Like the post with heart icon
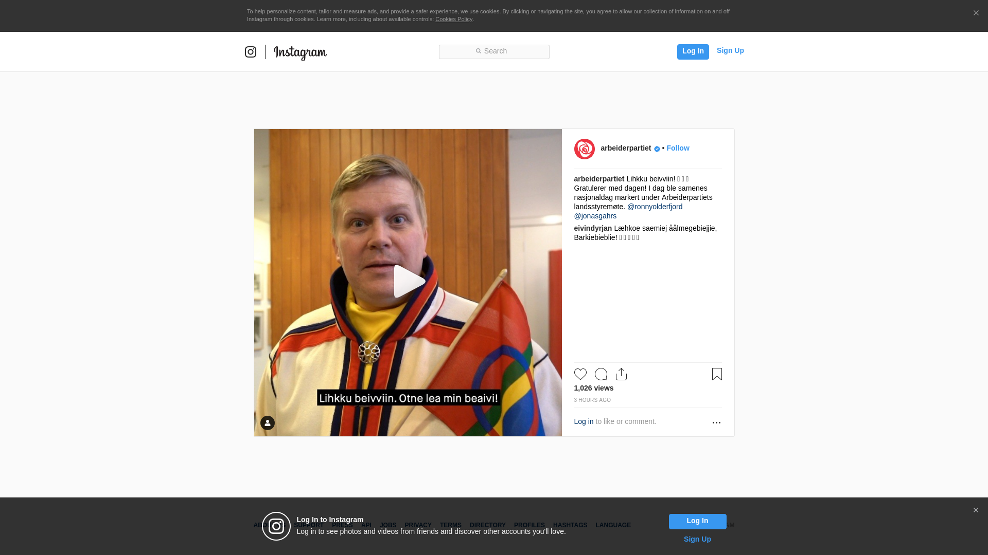 [x=580, y=374]
